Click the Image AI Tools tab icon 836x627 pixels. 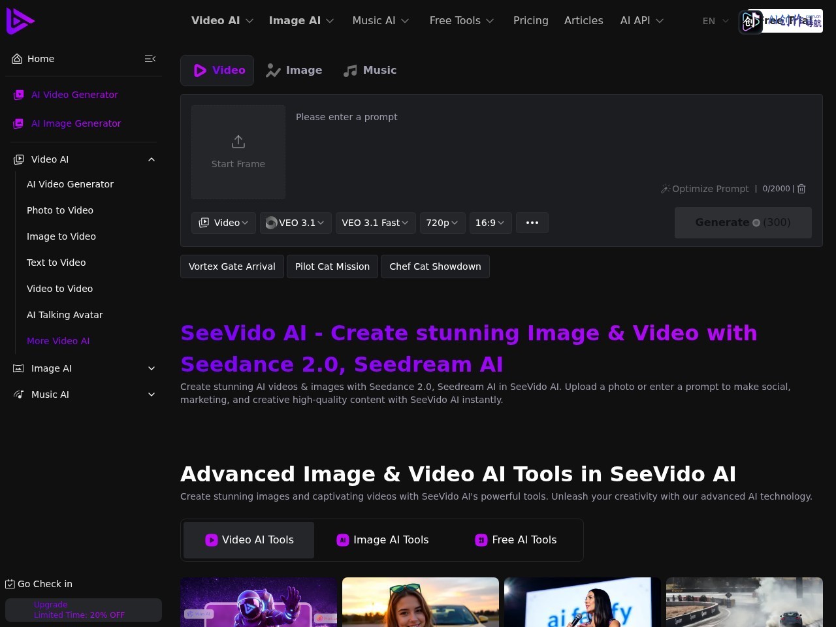coord(343,540)
